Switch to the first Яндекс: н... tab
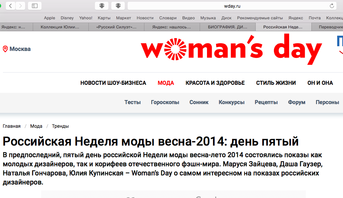This screenshot has height=198, width=343. point(16,27)
